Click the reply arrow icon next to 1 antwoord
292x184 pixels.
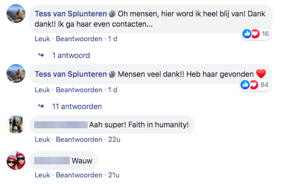[x=41, y=55]
